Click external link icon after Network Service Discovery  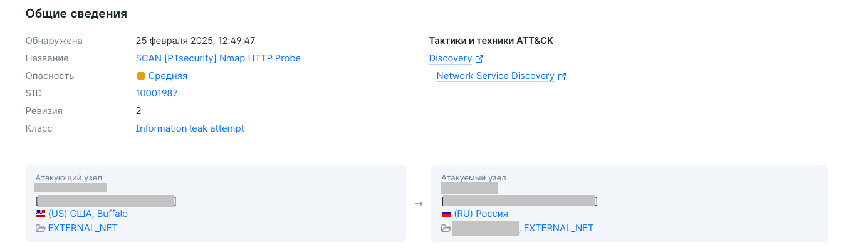point(562,76)
